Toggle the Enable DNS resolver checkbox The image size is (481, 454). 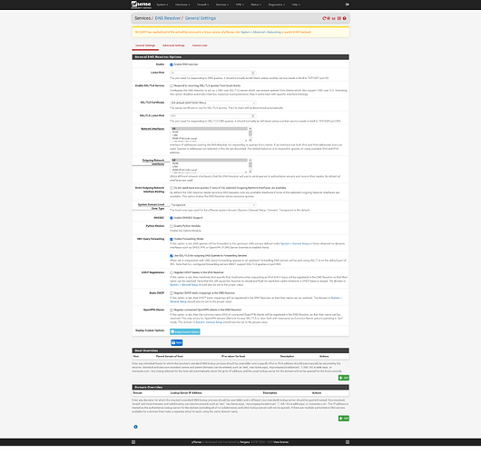click(172, 64)
